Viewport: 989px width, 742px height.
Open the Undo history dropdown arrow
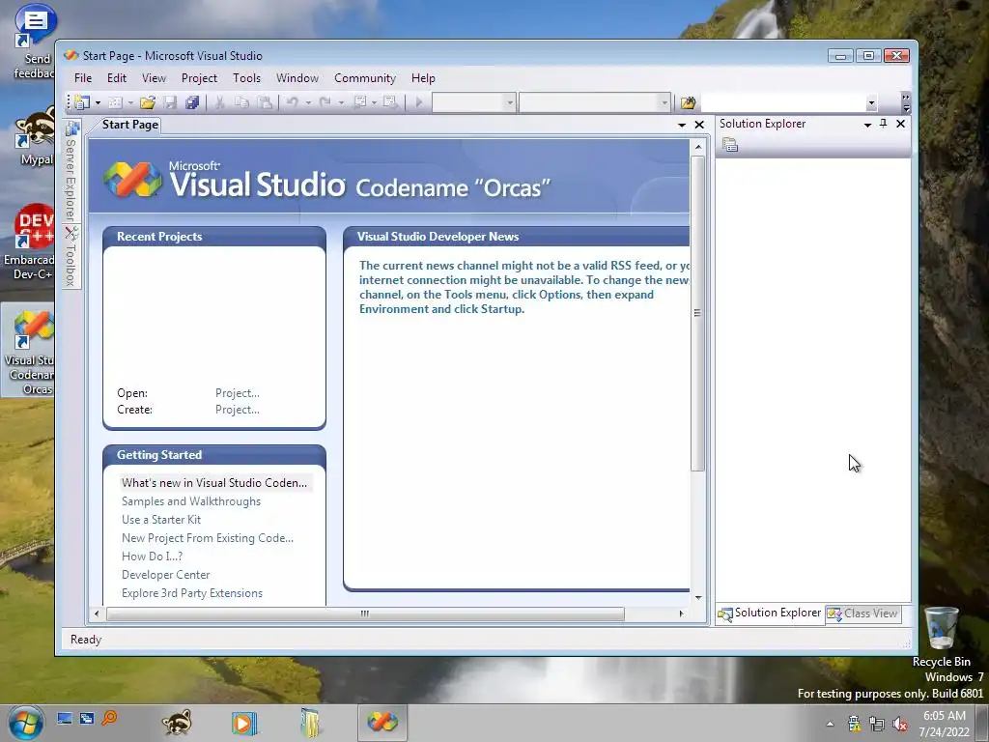coord(308,102)
